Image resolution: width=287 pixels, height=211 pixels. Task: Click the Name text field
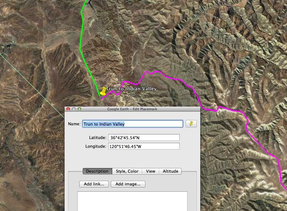click(133, 124)
